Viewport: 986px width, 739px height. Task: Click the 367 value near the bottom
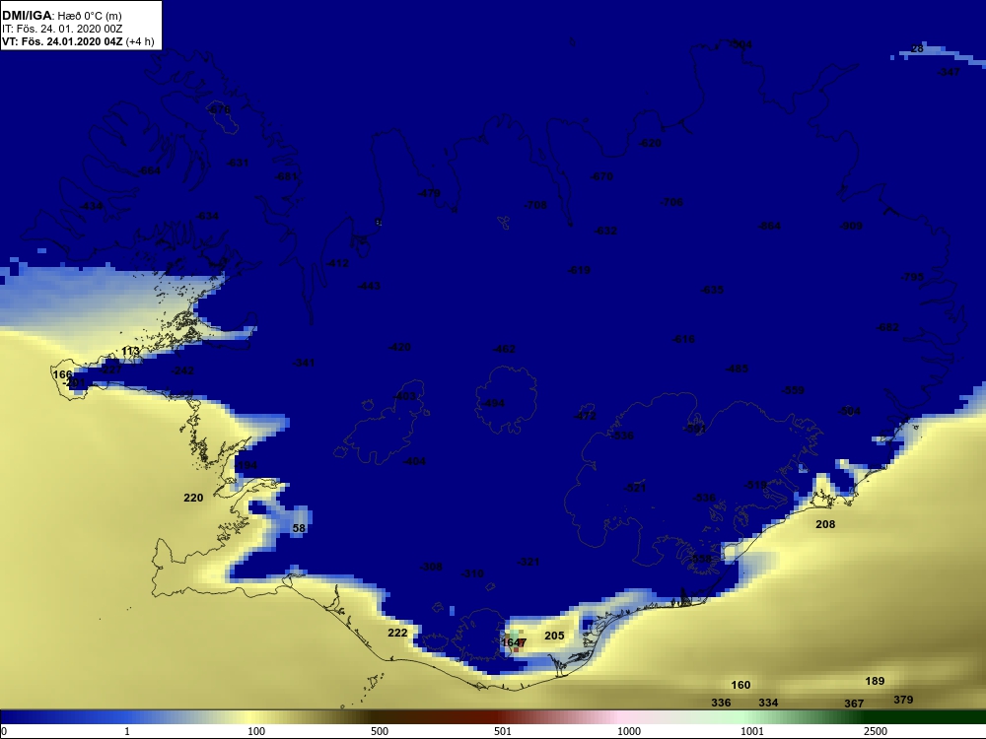[853, 704]
